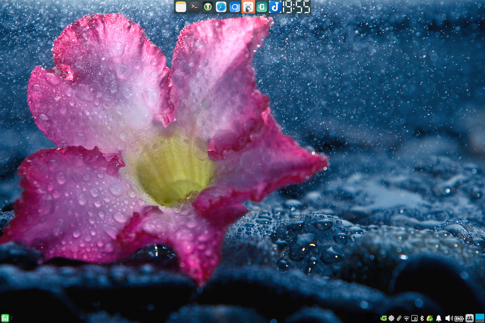485x323 pixels.
Task: Open the battery power indicator
Action: [x=459, y=318]
